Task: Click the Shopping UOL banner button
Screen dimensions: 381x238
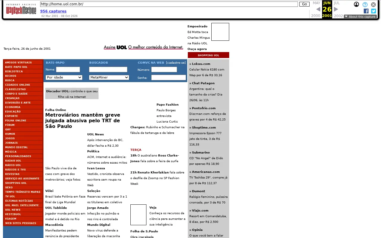Action: 208,55
